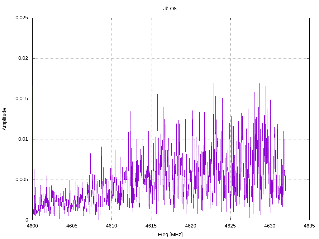
Task: Click the y-axis tick label 0.005
Action: [x=22, y=180]
